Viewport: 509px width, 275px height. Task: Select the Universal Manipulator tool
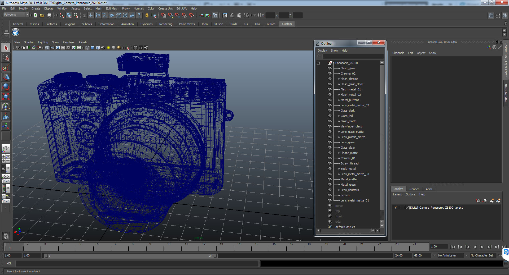(x=6, y=107)
